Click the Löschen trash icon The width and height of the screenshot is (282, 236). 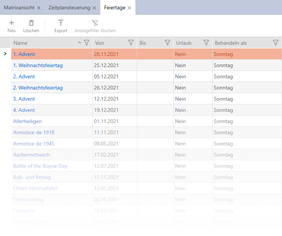31,23
